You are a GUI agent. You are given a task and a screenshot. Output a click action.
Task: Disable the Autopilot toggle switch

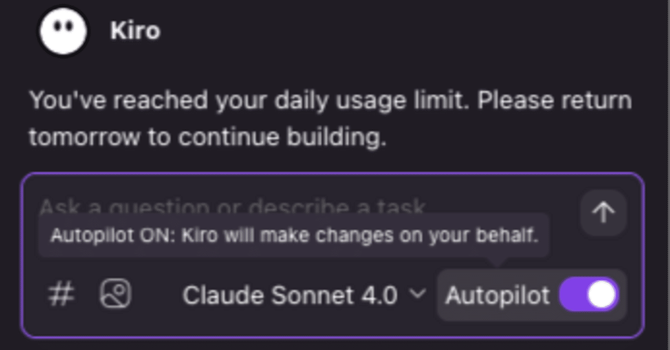(589, 295)
